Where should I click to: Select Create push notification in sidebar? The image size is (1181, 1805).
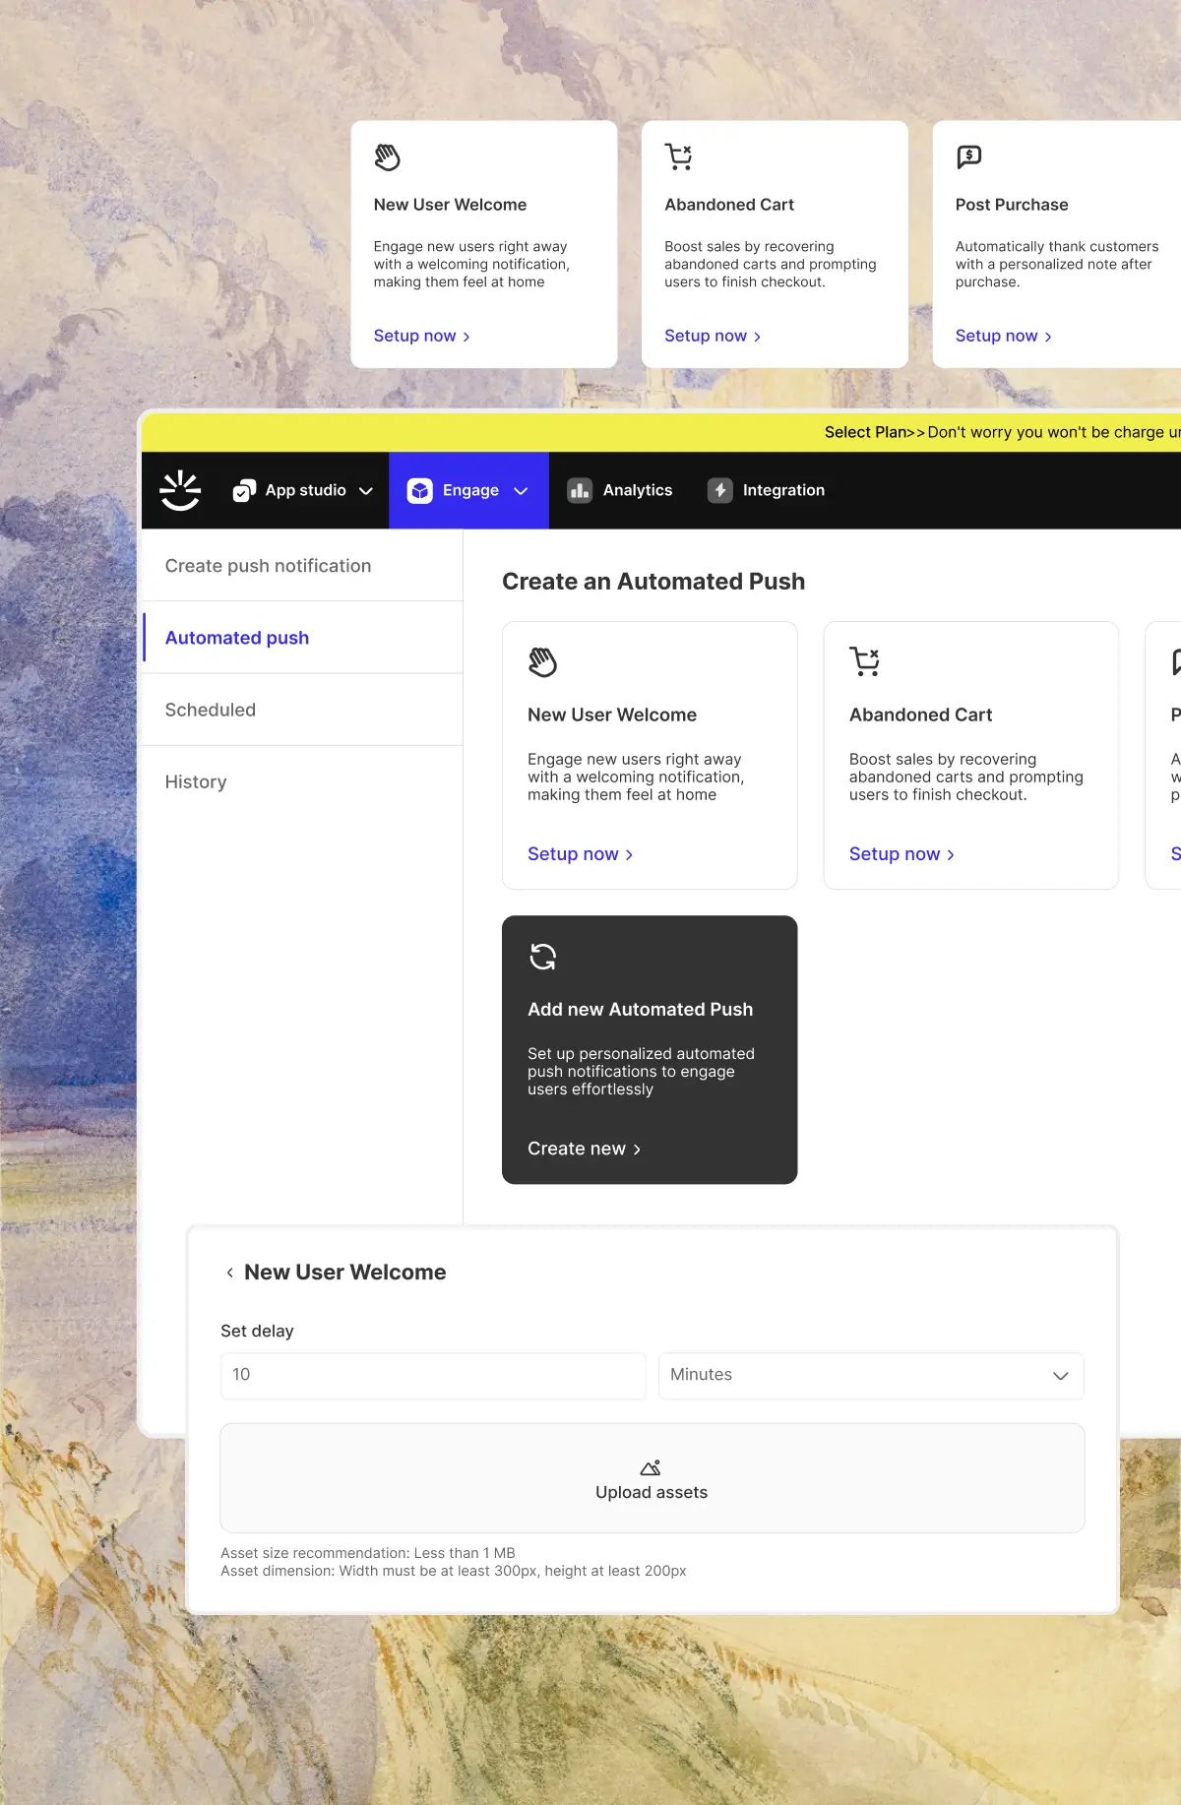pos(302,566)
